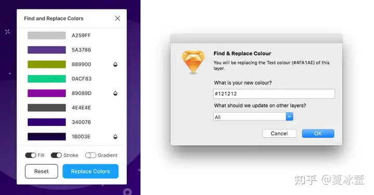
Task: Select the green 0ACF83 color swatch
Action: pyautogui.click(x=47, y=79)
